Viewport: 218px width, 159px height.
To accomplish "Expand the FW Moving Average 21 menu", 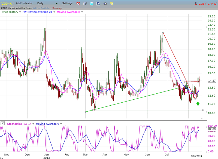I will click(x=55, y=12).
